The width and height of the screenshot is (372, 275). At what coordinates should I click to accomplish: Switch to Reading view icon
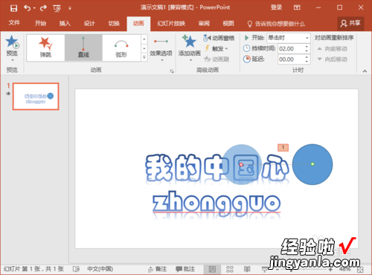click(247, 269)
